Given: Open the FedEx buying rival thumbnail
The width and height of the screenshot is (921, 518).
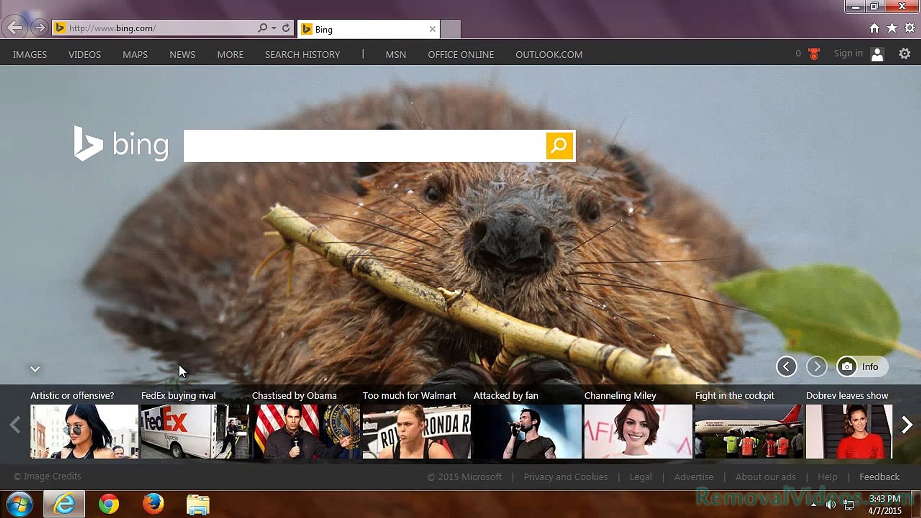Looking at the screenshot, I should [x=195, y=431].
